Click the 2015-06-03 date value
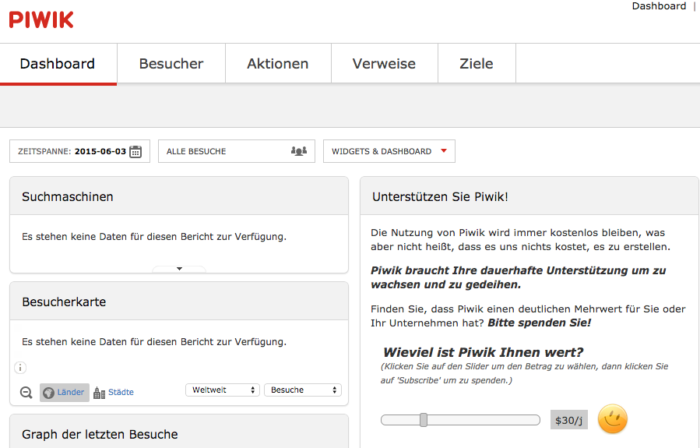700x448 pixels. 100,151
